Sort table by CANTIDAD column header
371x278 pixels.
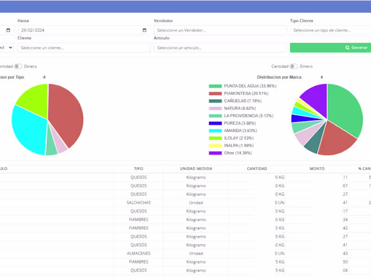257,169
